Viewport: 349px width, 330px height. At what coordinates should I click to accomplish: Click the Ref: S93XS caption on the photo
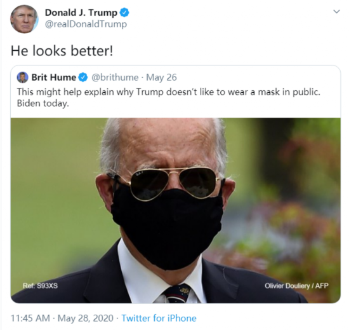[40, 285]
